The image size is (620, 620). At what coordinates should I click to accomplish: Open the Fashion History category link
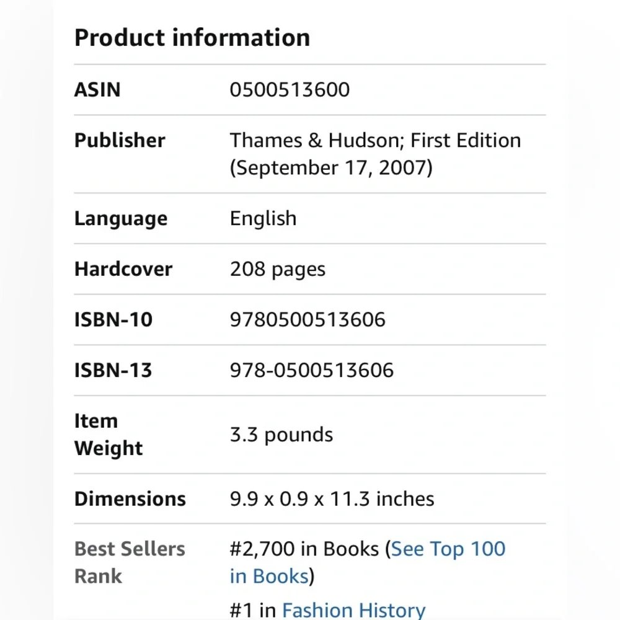click(353, 610)
